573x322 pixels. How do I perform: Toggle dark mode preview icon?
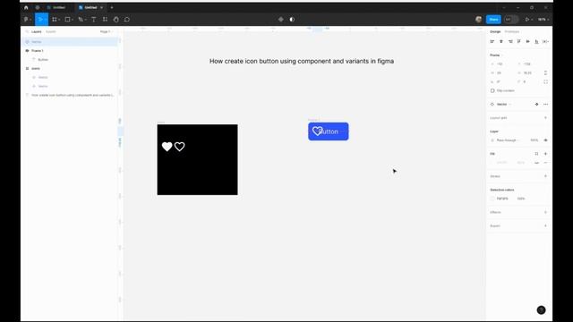[x=292, y=20]
